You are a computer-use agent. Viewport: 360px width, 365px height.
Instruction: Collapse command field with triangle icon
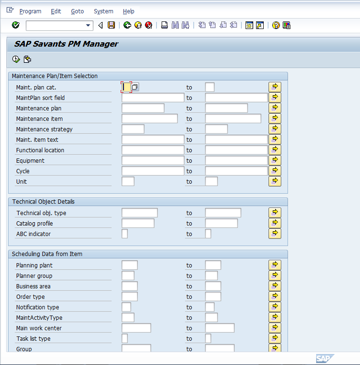tap(101, 25)
